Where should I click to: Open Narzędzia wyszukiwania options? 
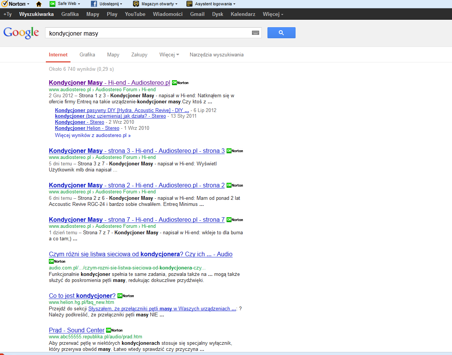click(216, 55)
